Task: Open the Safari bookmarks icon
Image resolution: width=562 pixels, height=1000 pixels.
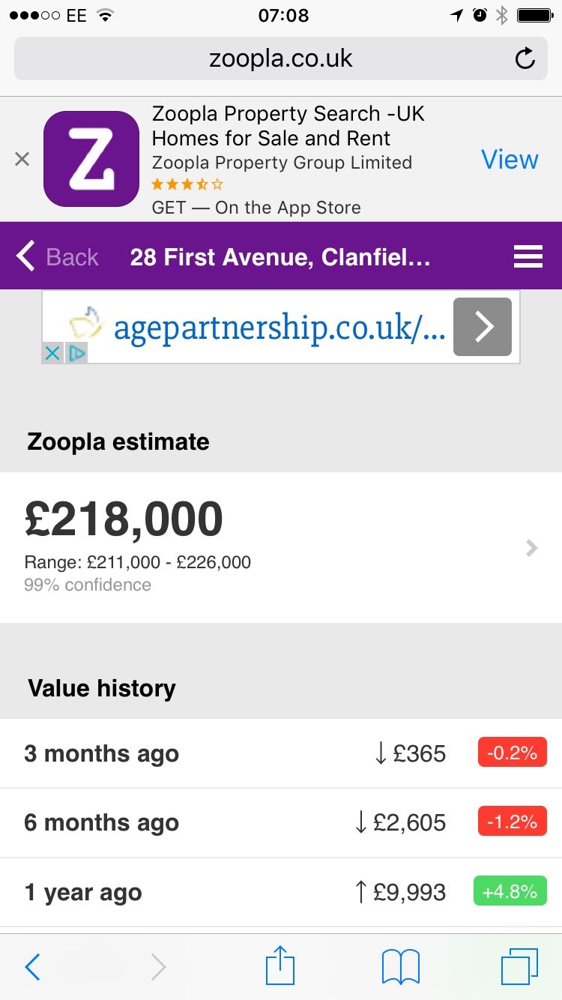Action: 401,967
